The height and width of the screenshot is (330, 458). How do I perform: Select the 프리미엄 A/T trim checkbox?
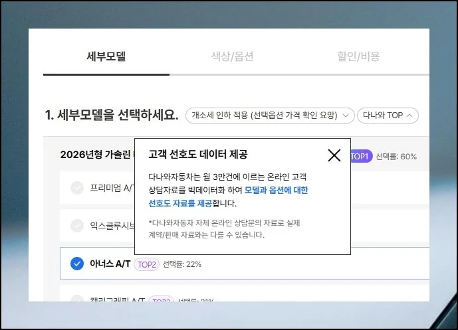(x=77, y=188)
